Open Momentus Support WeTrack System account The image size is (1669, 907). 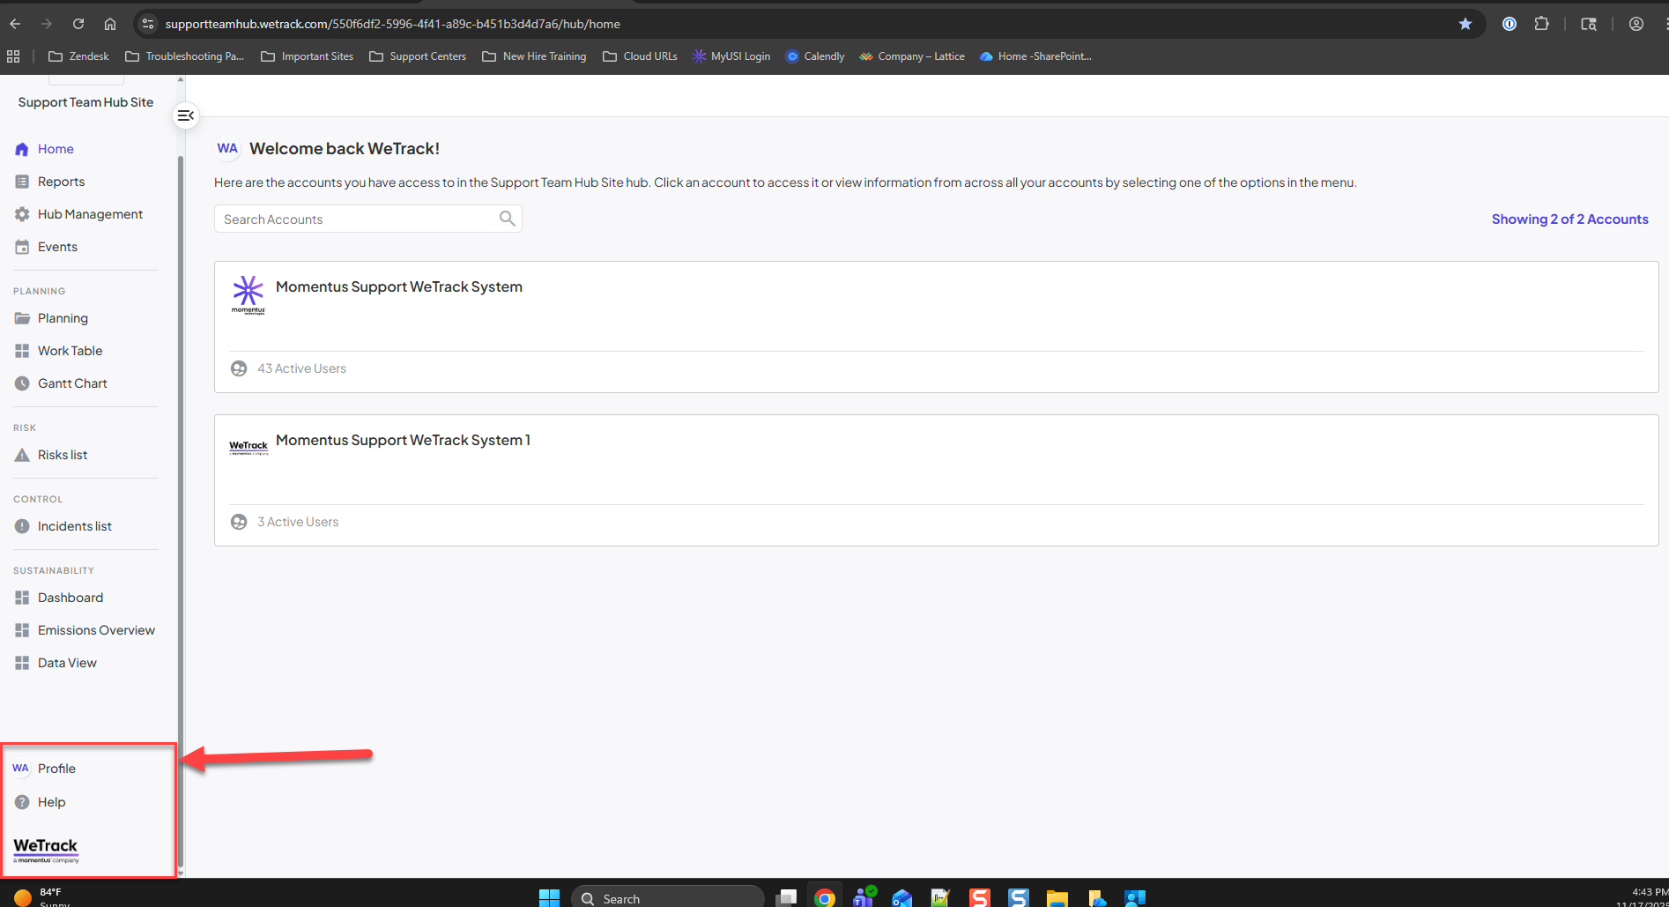pos(936,327)
